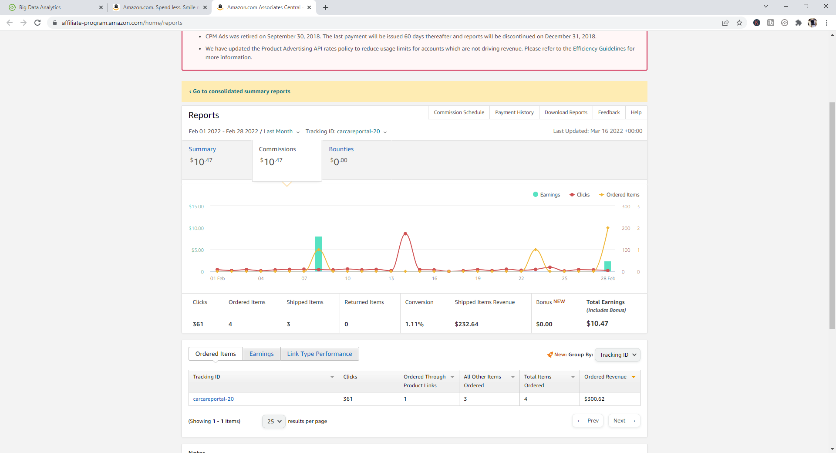The width and height of the screenshot is (836, 453).
Task: Click the Total Earnings $10.47 value
Action: pos(597,324)
